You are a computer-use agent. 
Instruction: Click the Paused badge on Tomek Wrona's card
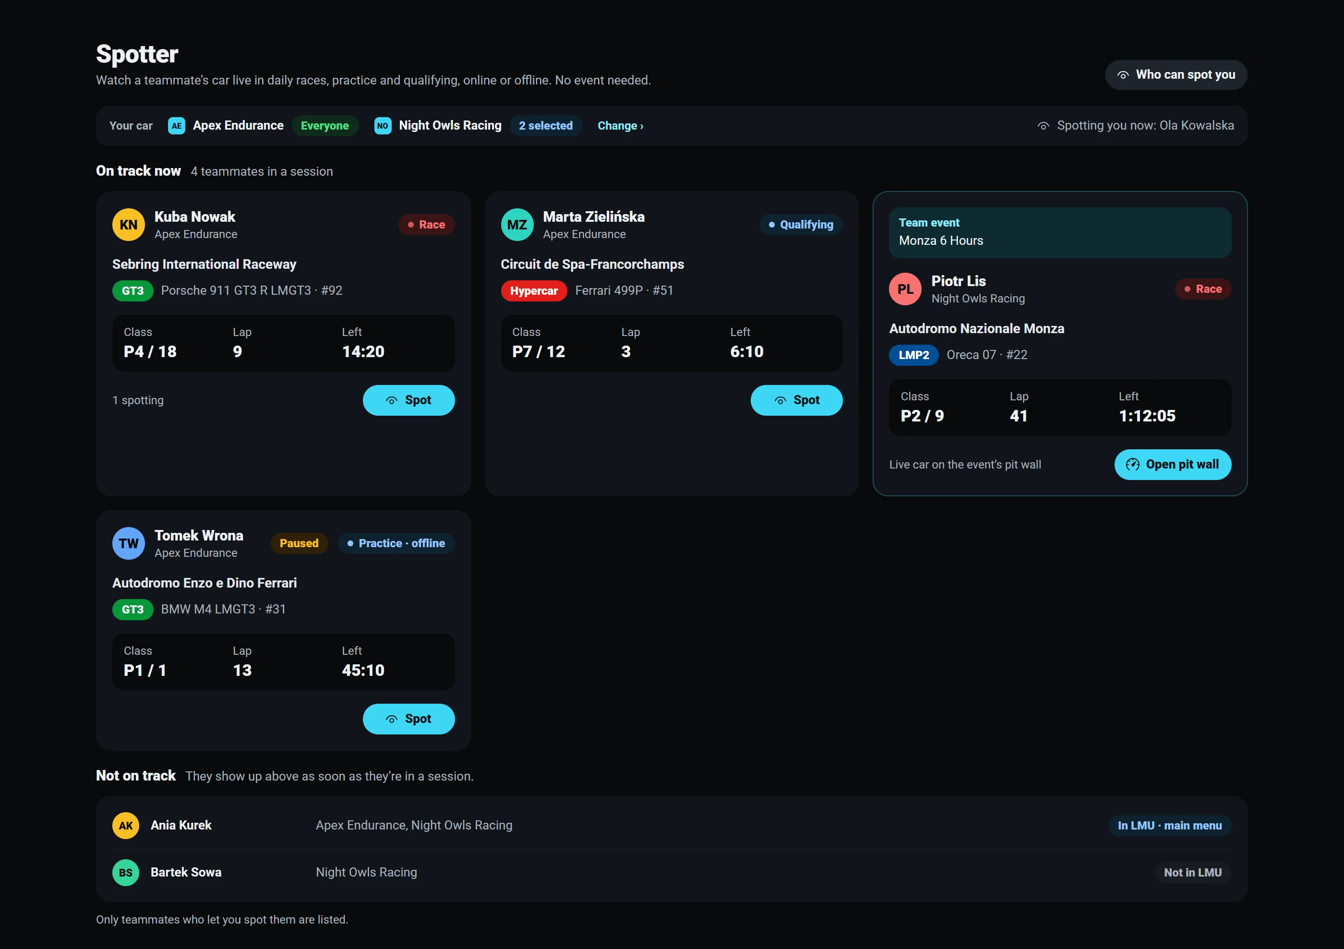299,543
